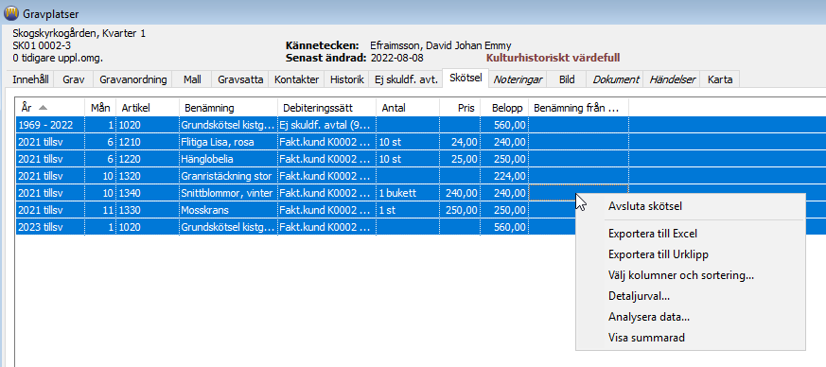The width and height of the screenshot is (826, 367).
Task: Click the 224,00 amount cell
Action: click(x=504, y=176)
